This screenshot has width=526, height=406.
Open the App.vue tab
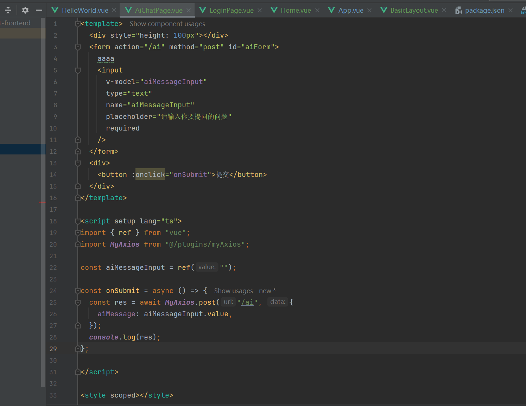click(350, 10)
